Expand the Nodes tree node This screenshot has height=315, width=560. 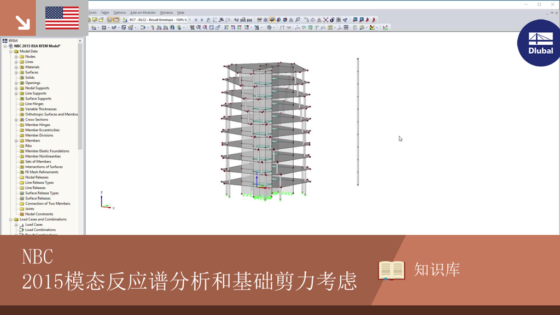click(x=16, y=57)
